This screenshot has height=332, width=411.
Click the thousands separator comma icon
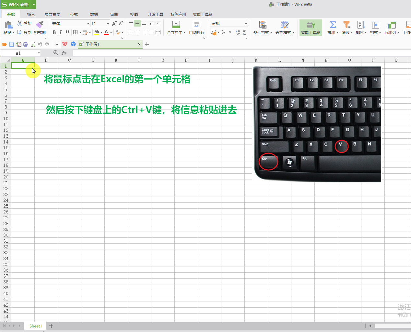point(230,32)
